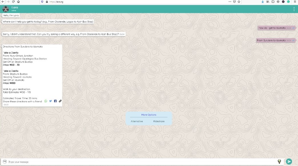Reload the page in the browser

pos(13,2)
